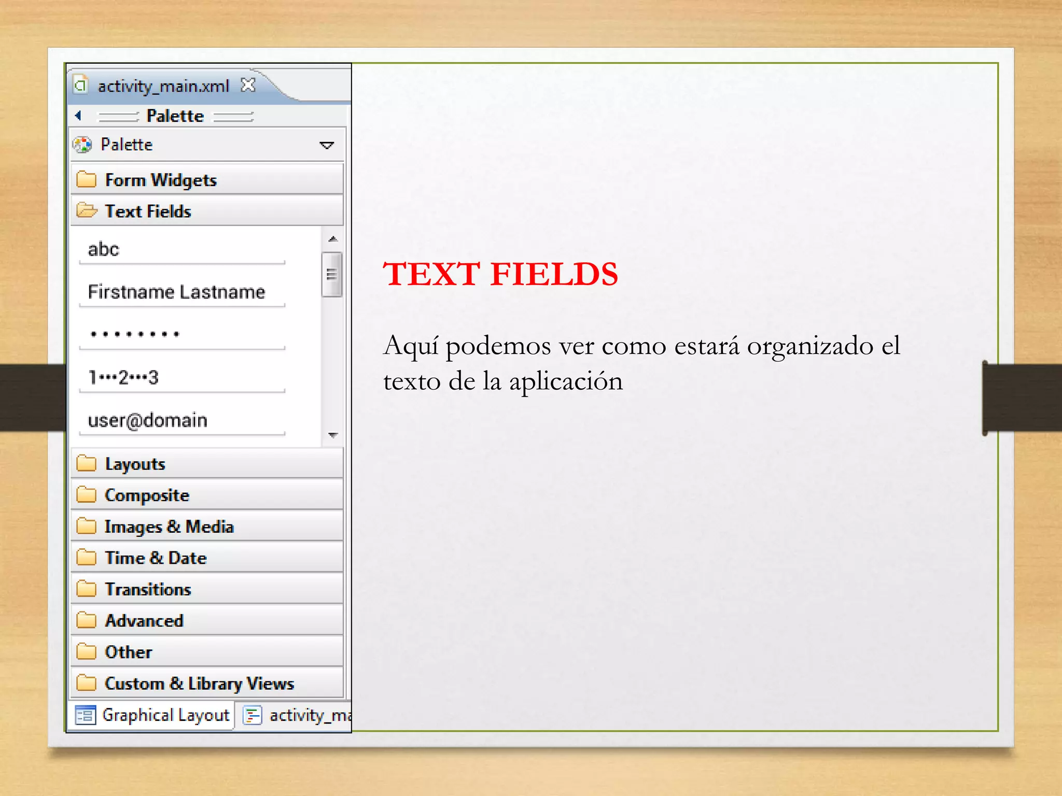
Task: Click the TEXT FIELDS red heading
Action: 500,274
